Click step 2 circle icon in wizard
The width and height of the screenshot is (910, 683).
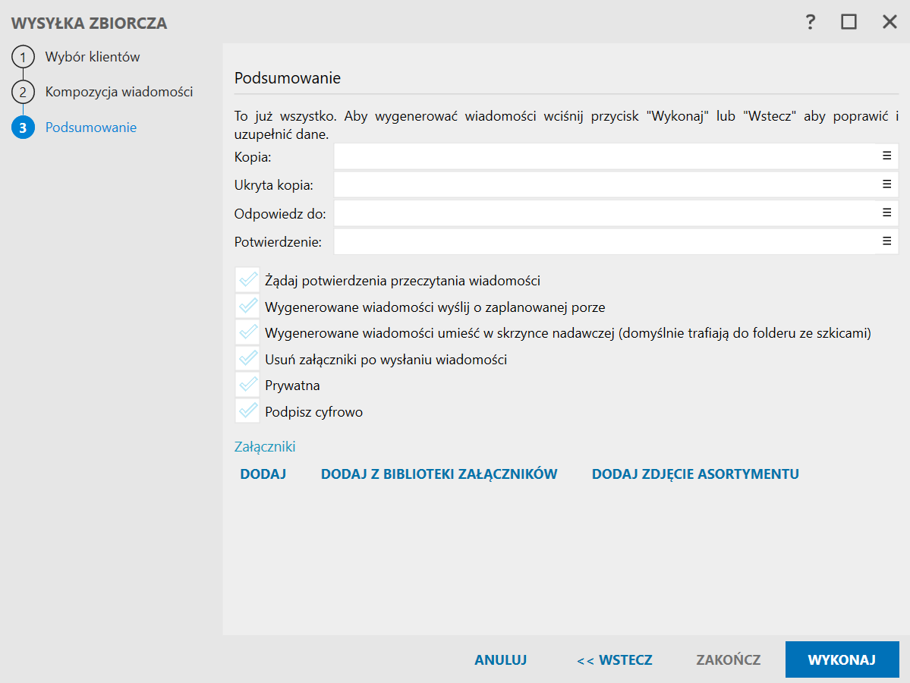click(x=23, y=93)
